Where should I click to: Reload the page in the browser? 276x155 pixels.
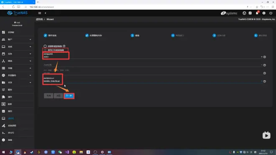pyautogui.click(x=13, y=7)
